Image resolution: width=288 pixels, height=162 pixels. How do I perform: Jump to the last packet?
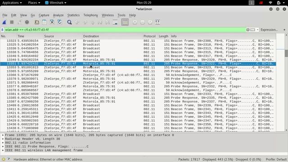pos(108,22)
